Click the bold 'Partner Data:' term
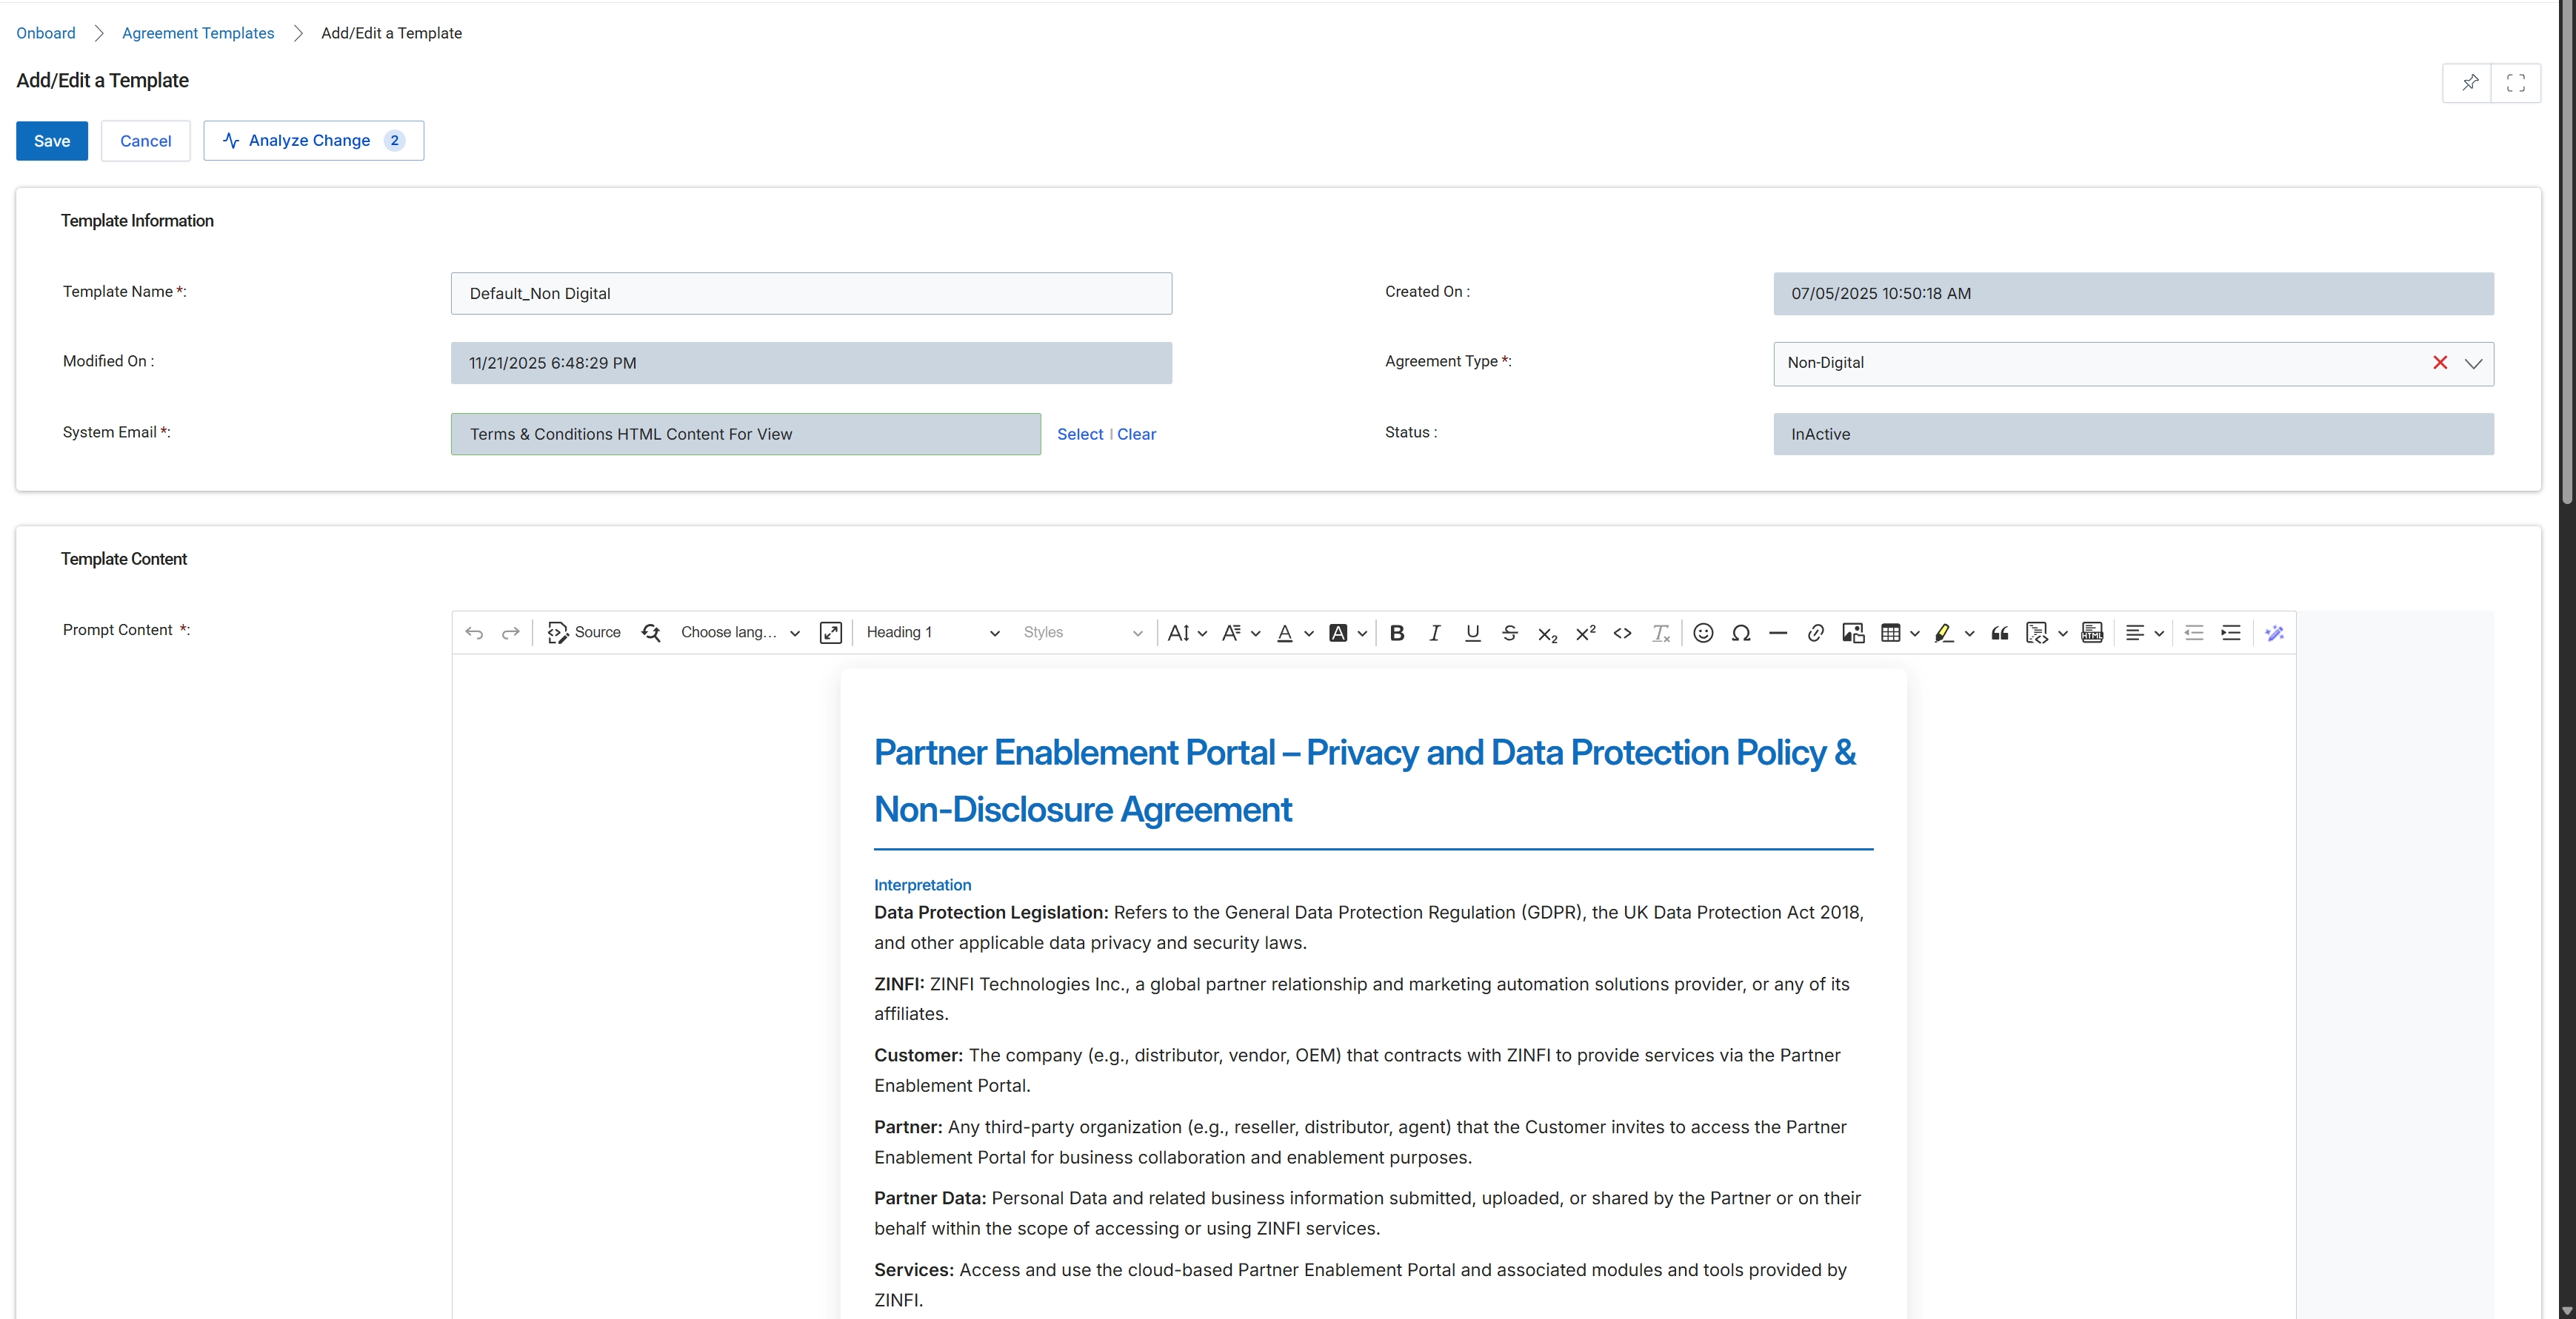 [x=930, y=1198]
